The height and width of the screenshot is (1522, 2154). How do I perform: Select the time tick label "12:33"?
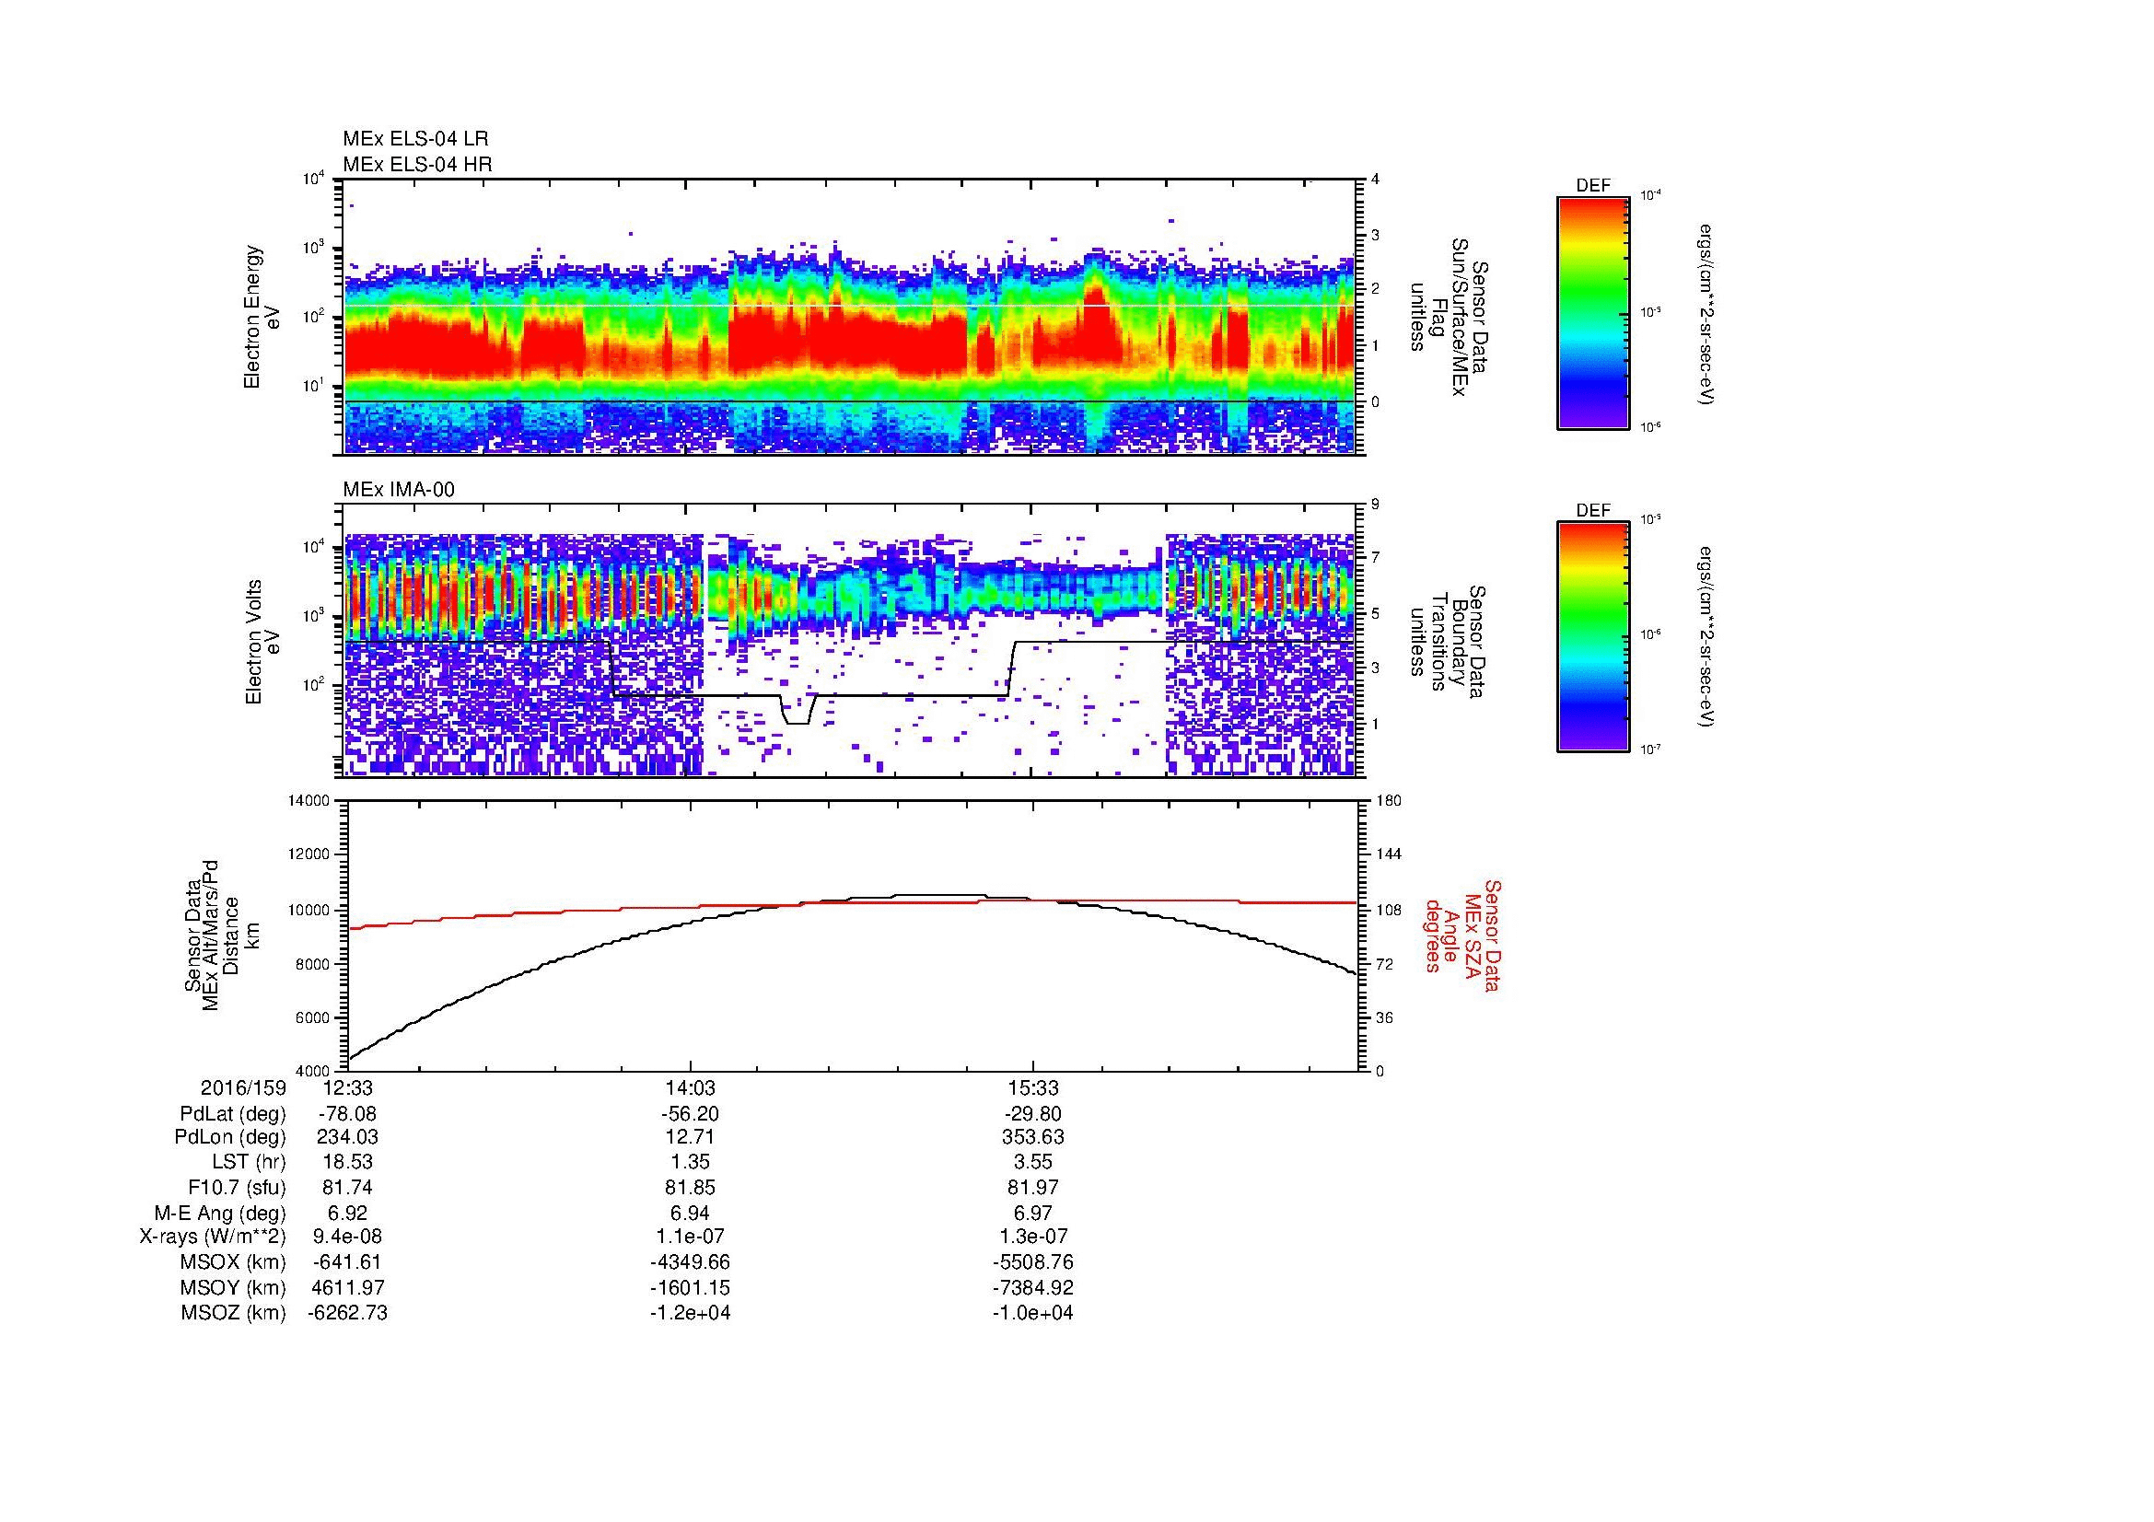tap(347, 1087)
